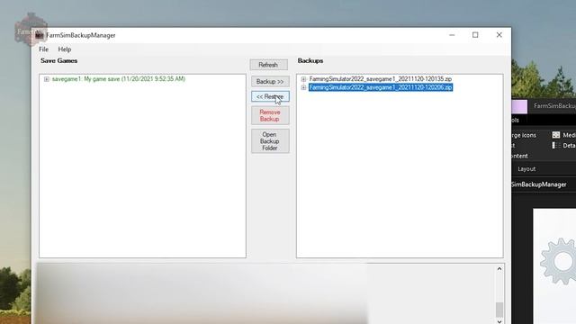Click the log panel scroll down arrow
Viewport: 576px width, 324px height.
(499, 321)
